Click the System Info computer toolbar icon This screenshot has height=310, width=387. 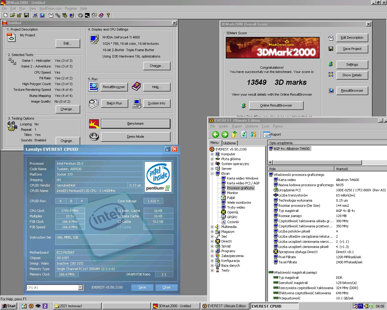pos(35,15)
